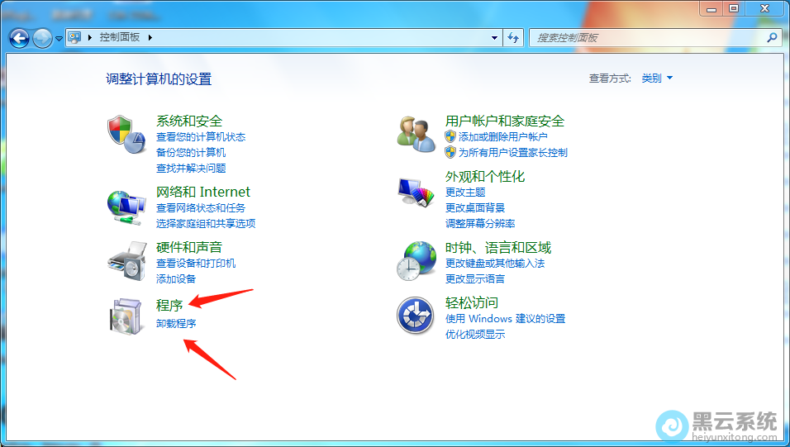Click the System and Security shield icon
The image size is (790, 447).
tap(126, 135)
